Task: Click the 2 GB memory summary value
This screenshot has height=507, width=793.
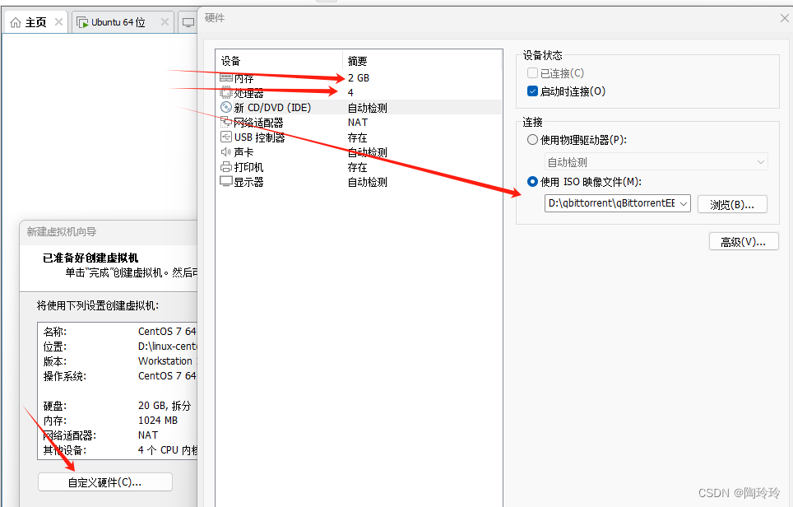Action: tap(359, 78)
